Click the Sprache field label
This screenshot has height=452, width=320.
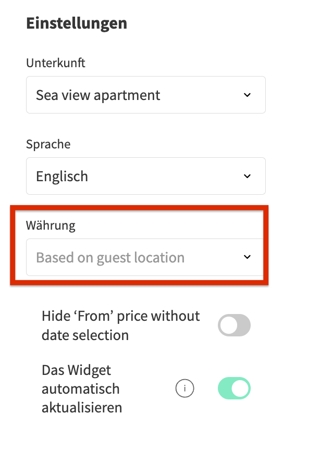pos(48,144)
